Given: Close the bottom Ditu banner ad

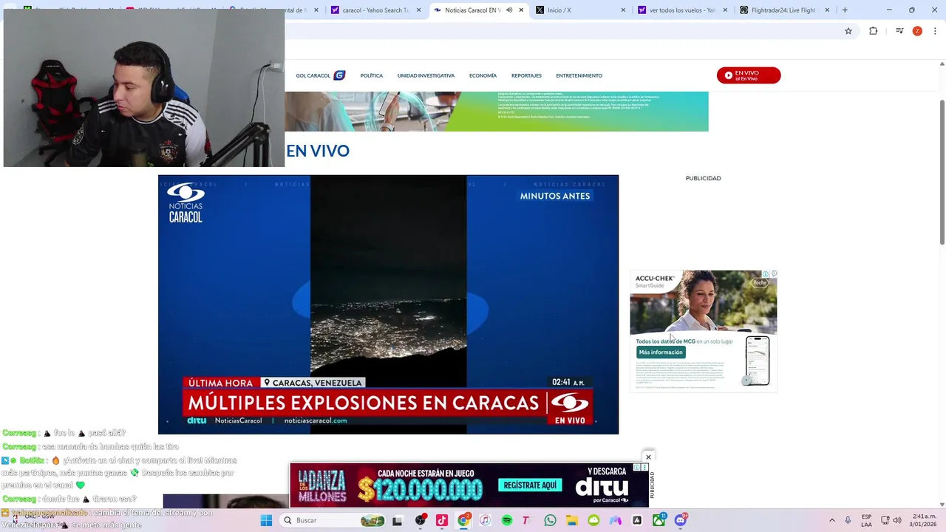Looking at the screenshot, I should [648, 457].
